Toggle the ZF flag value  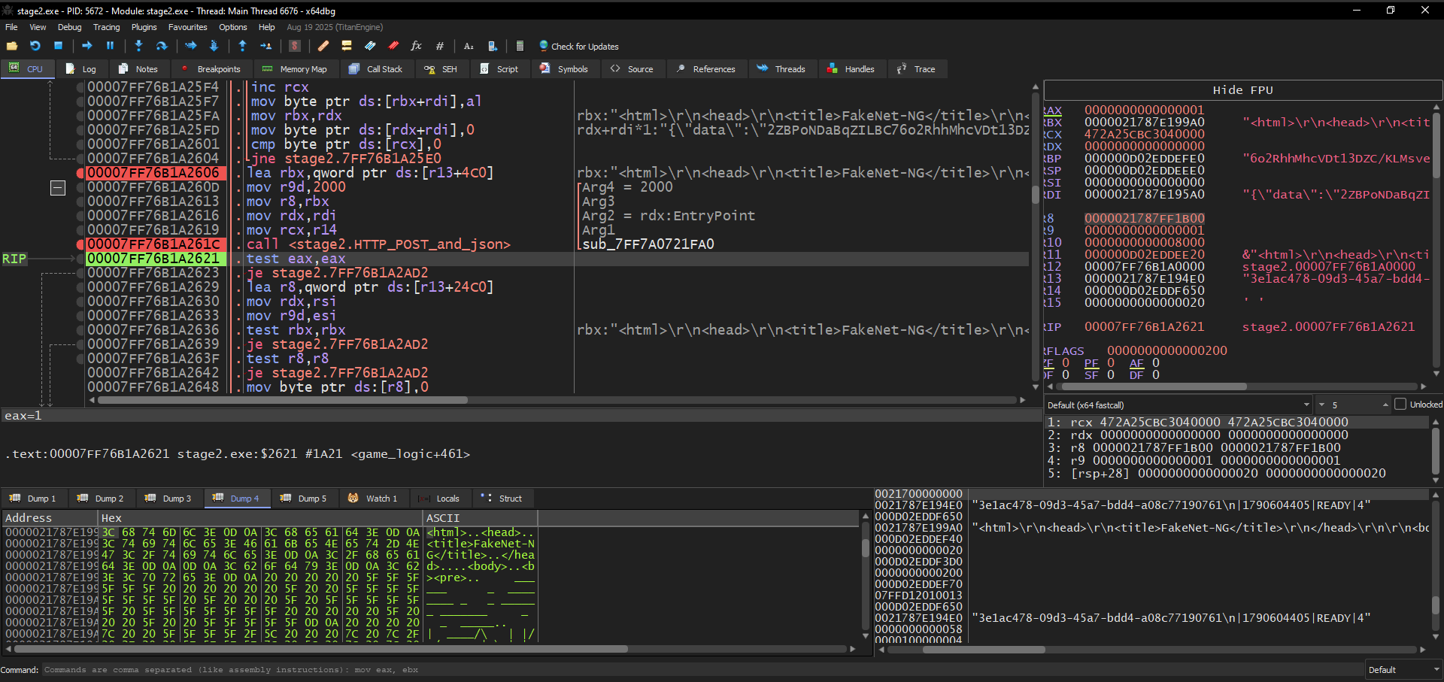point(1066,362)
